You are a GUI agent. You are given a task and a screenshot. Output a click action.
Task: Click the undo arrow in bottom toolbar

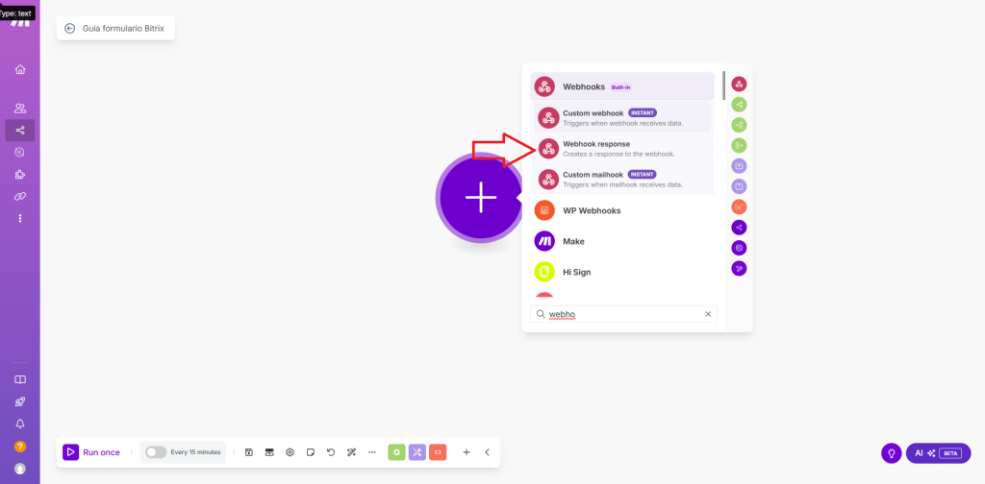331,452
